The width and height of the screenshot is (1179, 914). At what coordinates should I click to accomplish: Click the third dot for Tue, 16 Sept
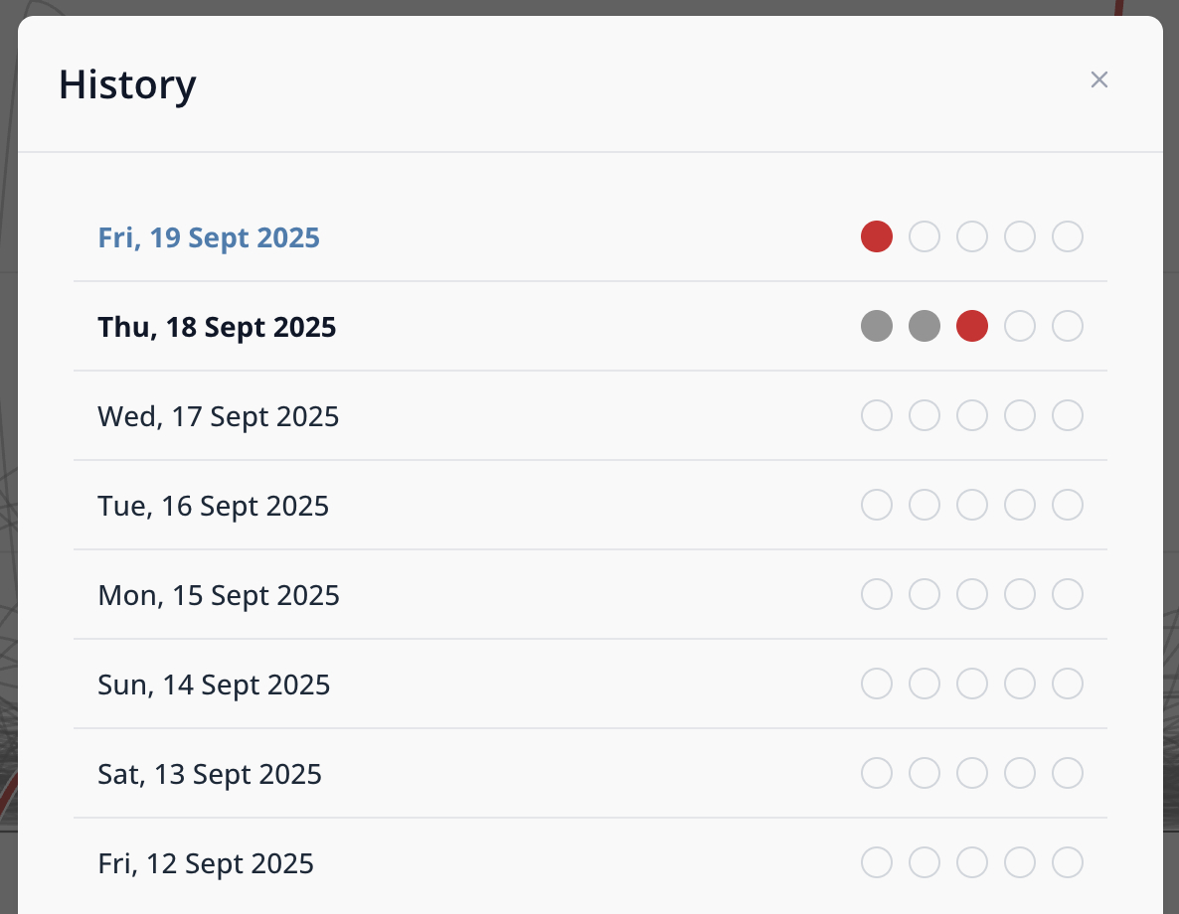972,506
